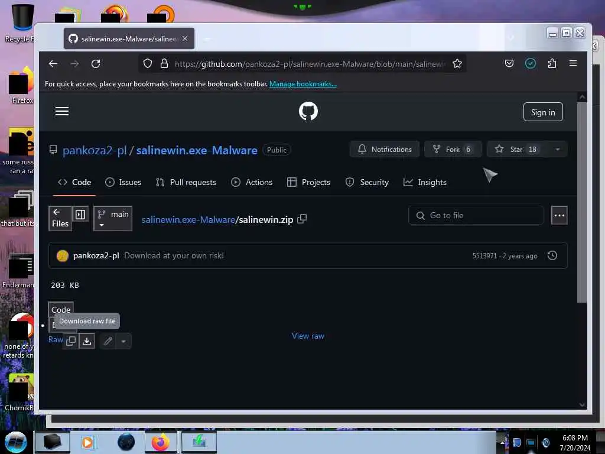Expand the edit options dropdown arrow
605x454 pixels.
123,341
